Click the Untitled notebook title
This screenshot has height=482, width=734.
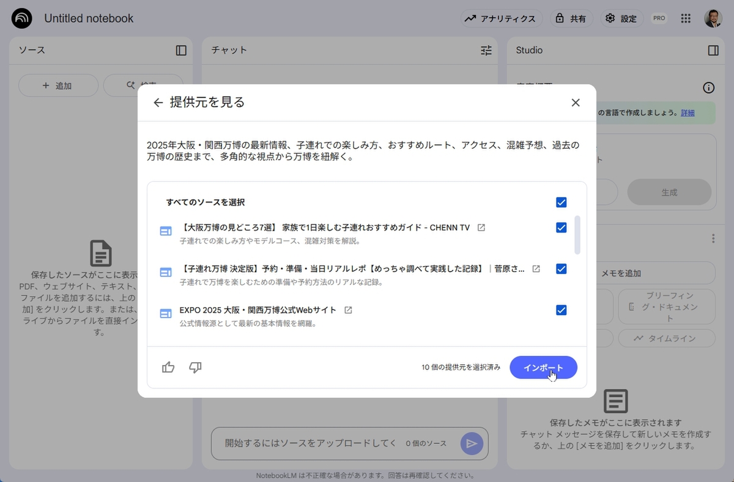click(x=89, y=18)
